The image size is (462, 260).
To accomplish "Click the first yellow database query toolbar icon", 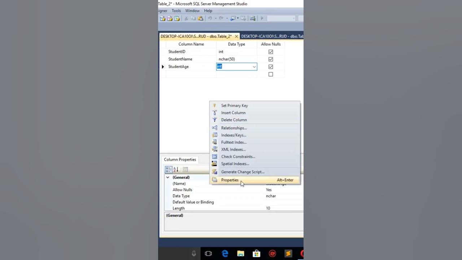I will click(x=162, y=18).
